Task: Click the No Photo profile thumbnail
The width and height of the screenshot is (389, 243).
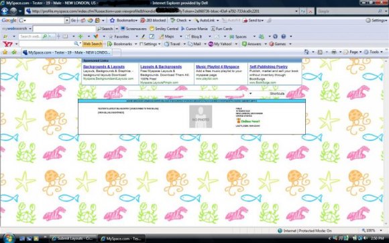Action: [201, 116]
